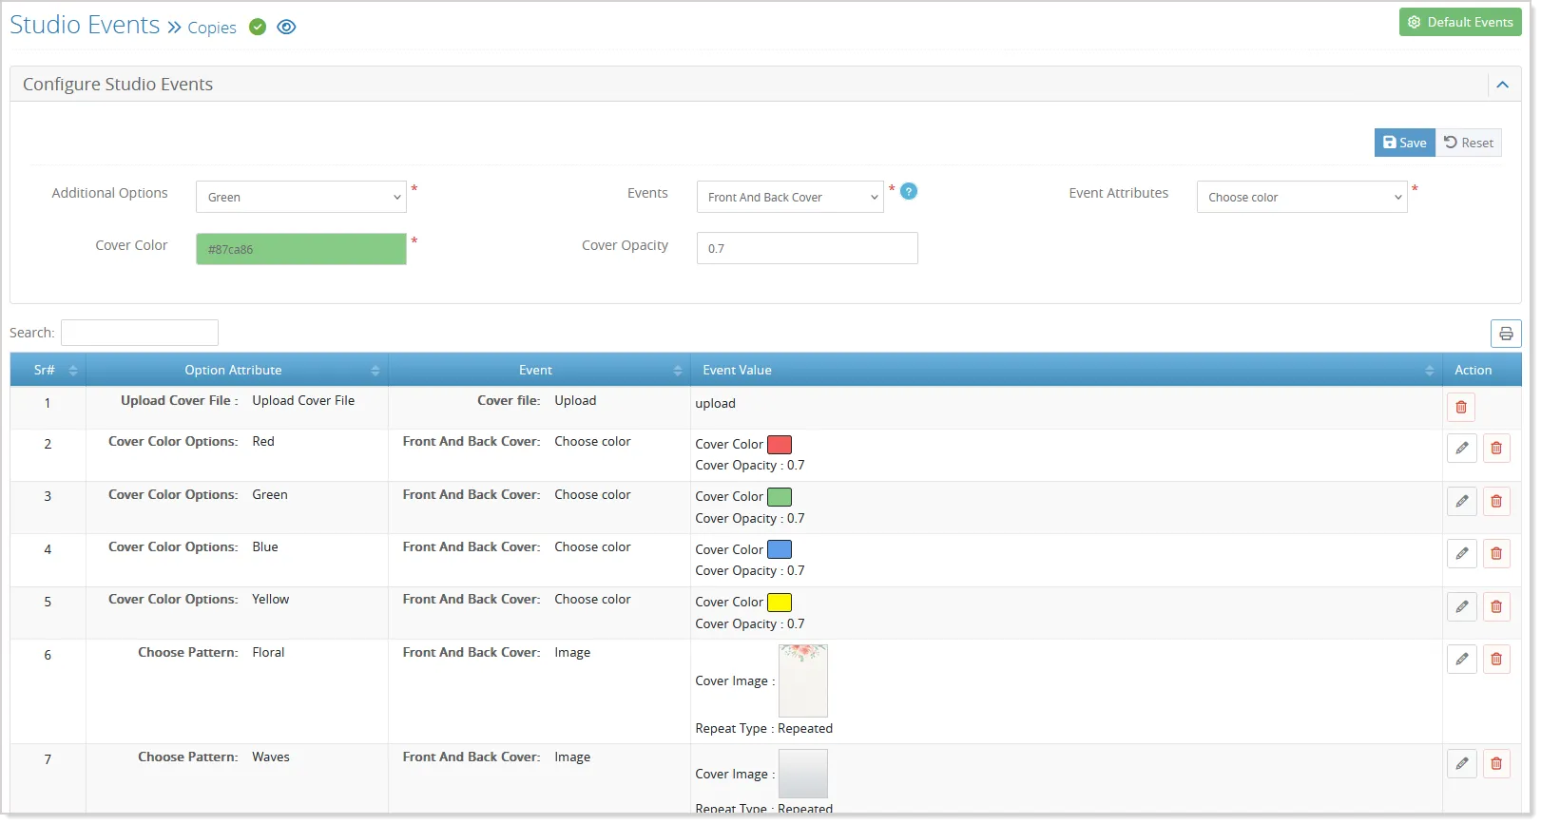Delete the Floral pattern row

(x=1496, y=659)
